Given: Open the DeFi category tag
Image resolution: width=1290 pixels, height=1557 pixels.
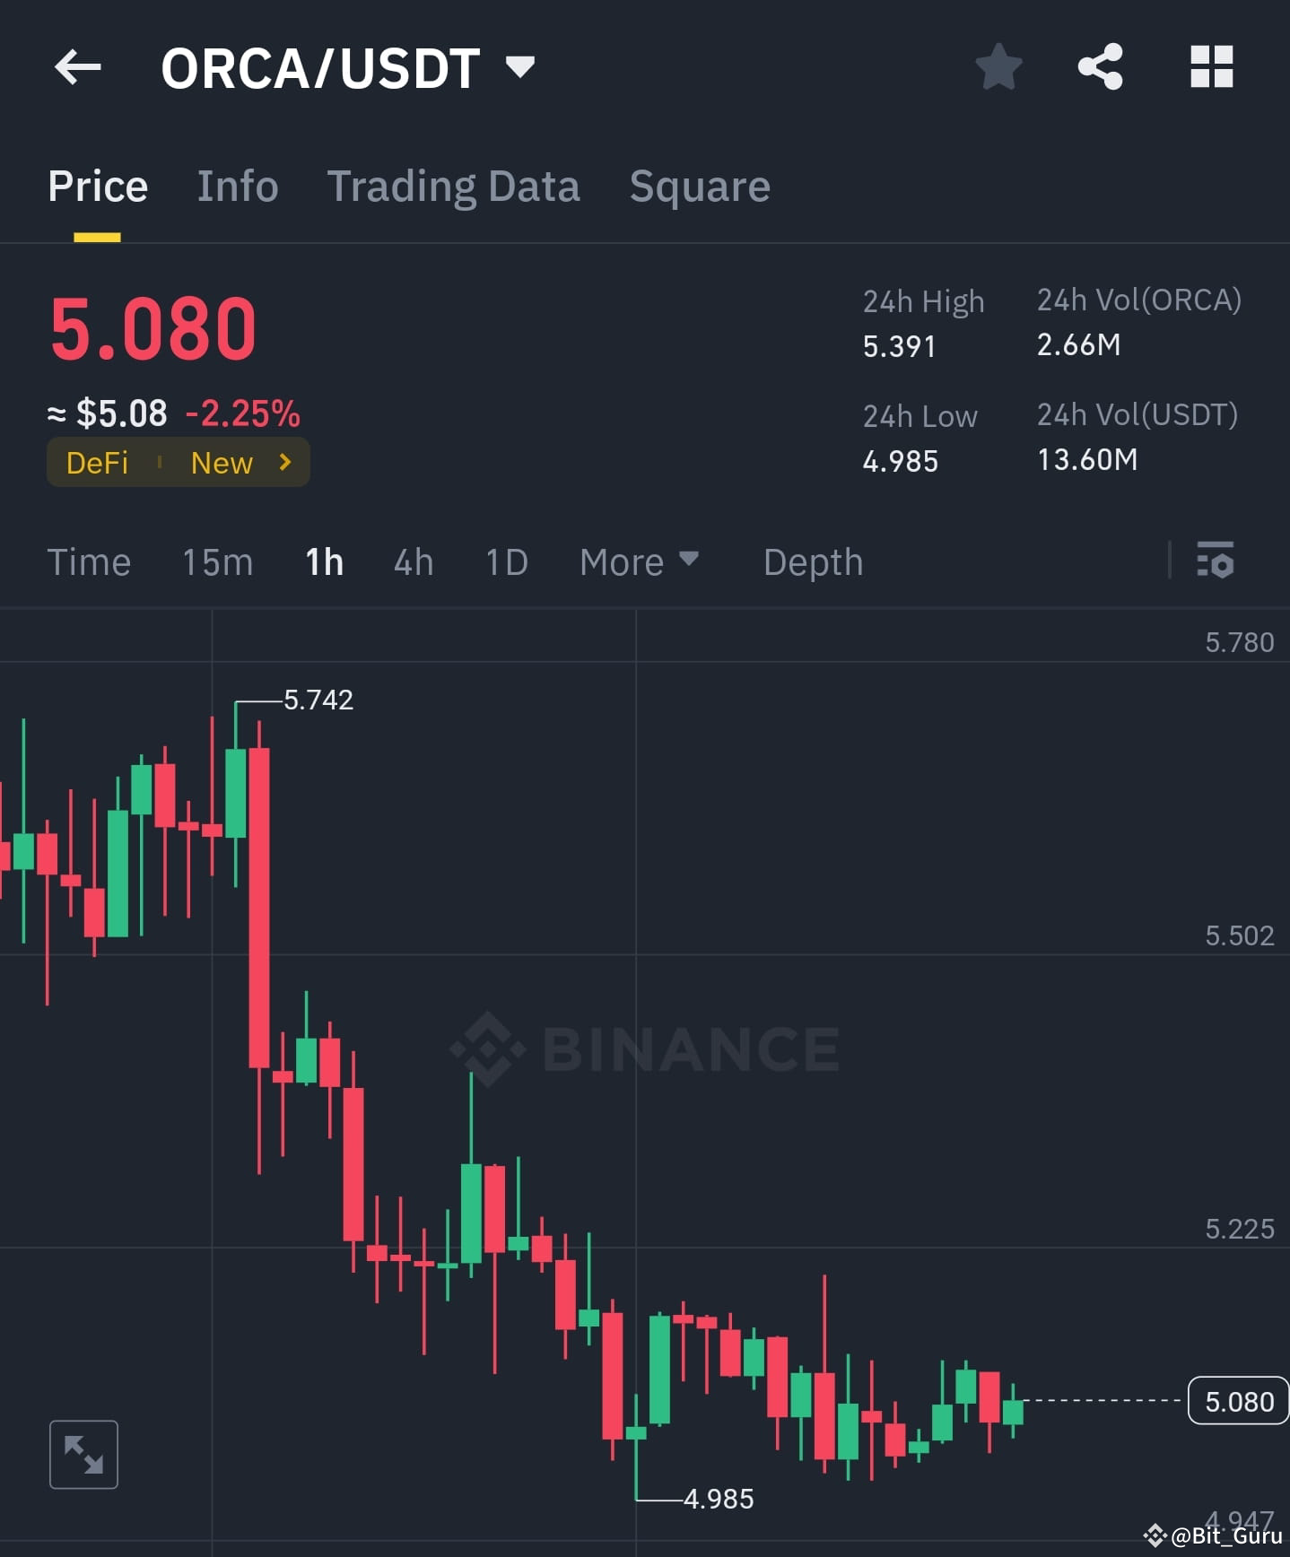Looking at the screenshot, I should (x=97, y=463).
